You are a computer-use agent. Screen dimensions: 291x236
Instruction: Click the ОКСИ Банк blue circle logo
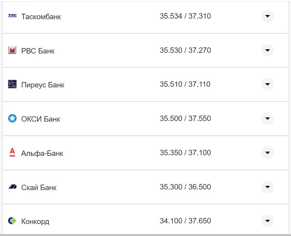(12, 118)
